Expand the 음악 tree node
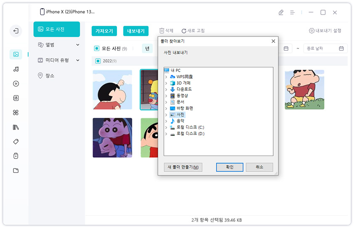The image size is (354, 228). (166, 121)
